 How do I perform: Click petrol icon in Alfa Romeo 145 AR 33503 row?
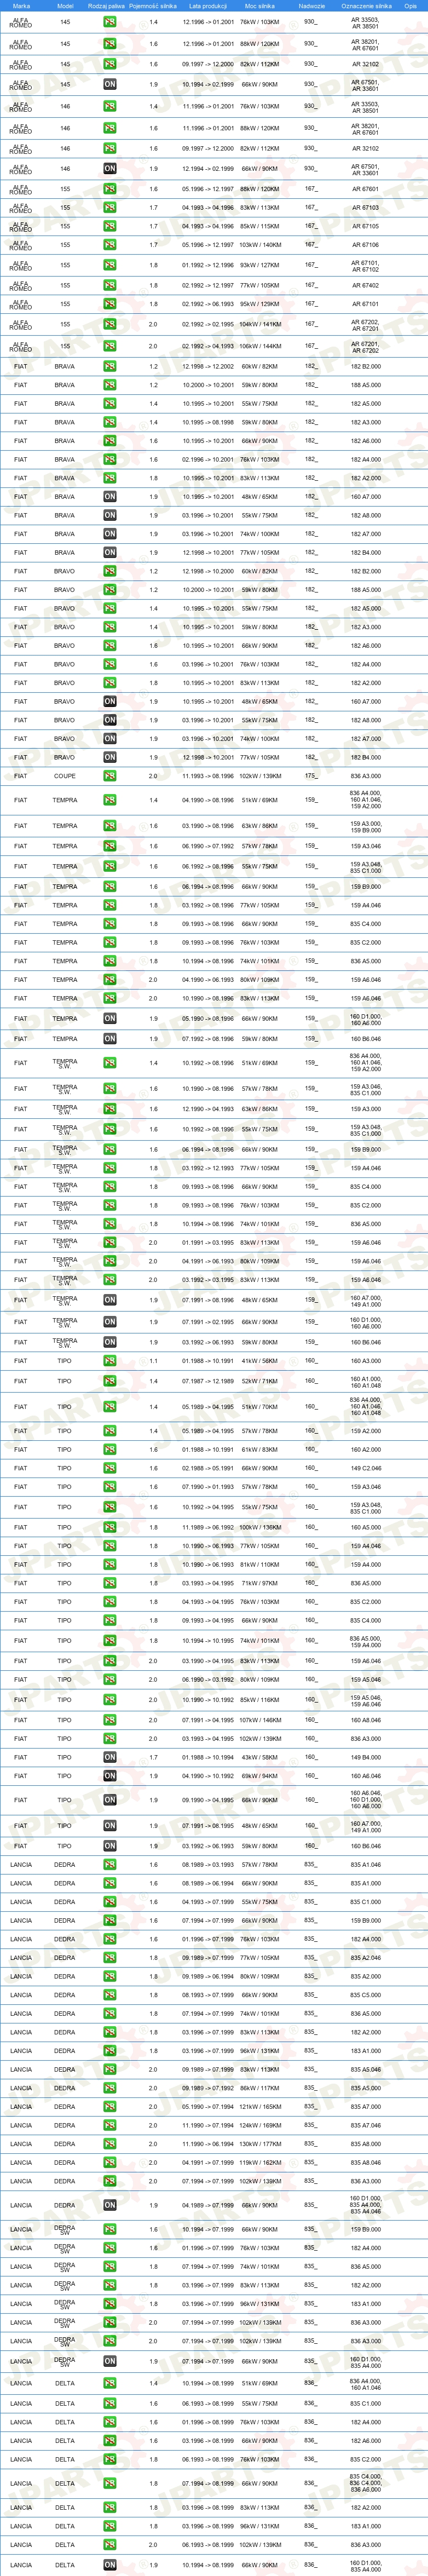pos(110,21)
